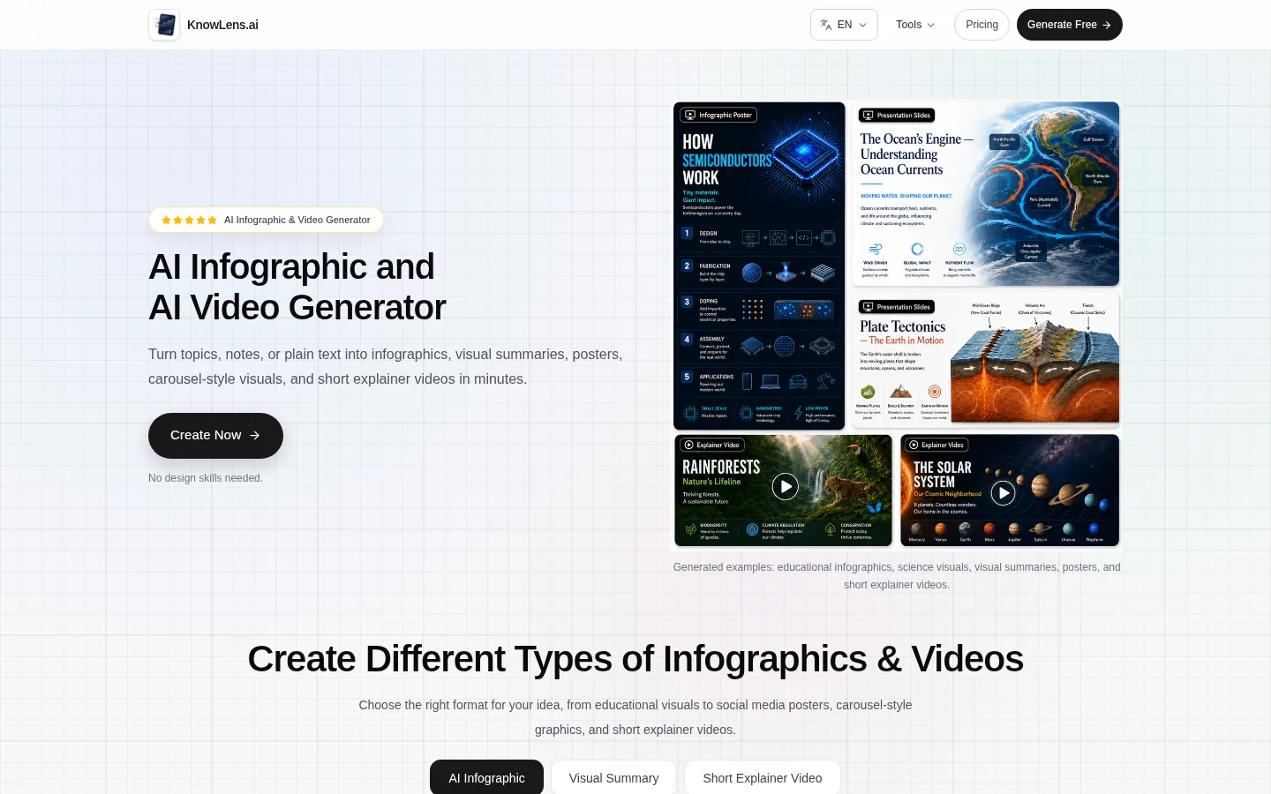
Task: Click the arrow icon in Generate Free
Action: tap(1107, 25)
